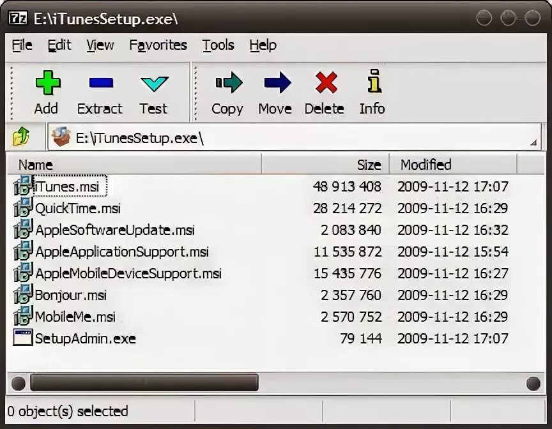Select the AppleApplicationSupport.msi file name

(x=122, y=252)
